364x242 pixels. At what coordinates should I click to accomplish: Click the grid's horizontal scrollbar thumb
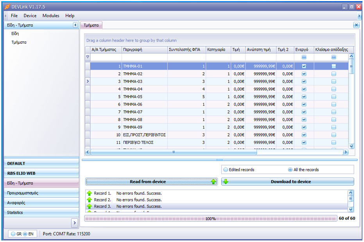point(174,152)
